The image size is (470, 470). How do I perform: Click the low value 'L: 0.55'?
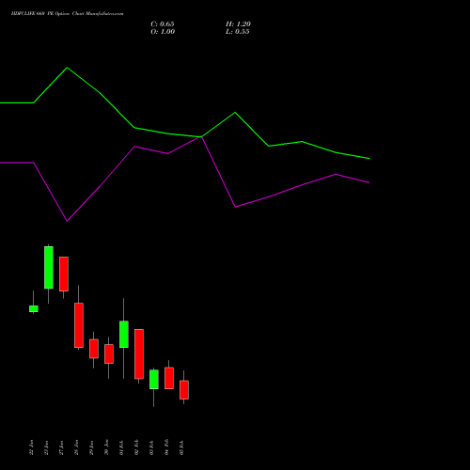[238, 32]
